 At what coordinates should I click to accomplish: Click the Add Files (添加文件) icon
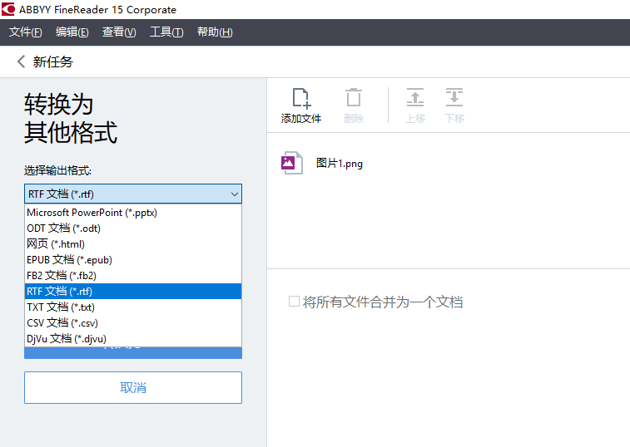tap(301, 98)
